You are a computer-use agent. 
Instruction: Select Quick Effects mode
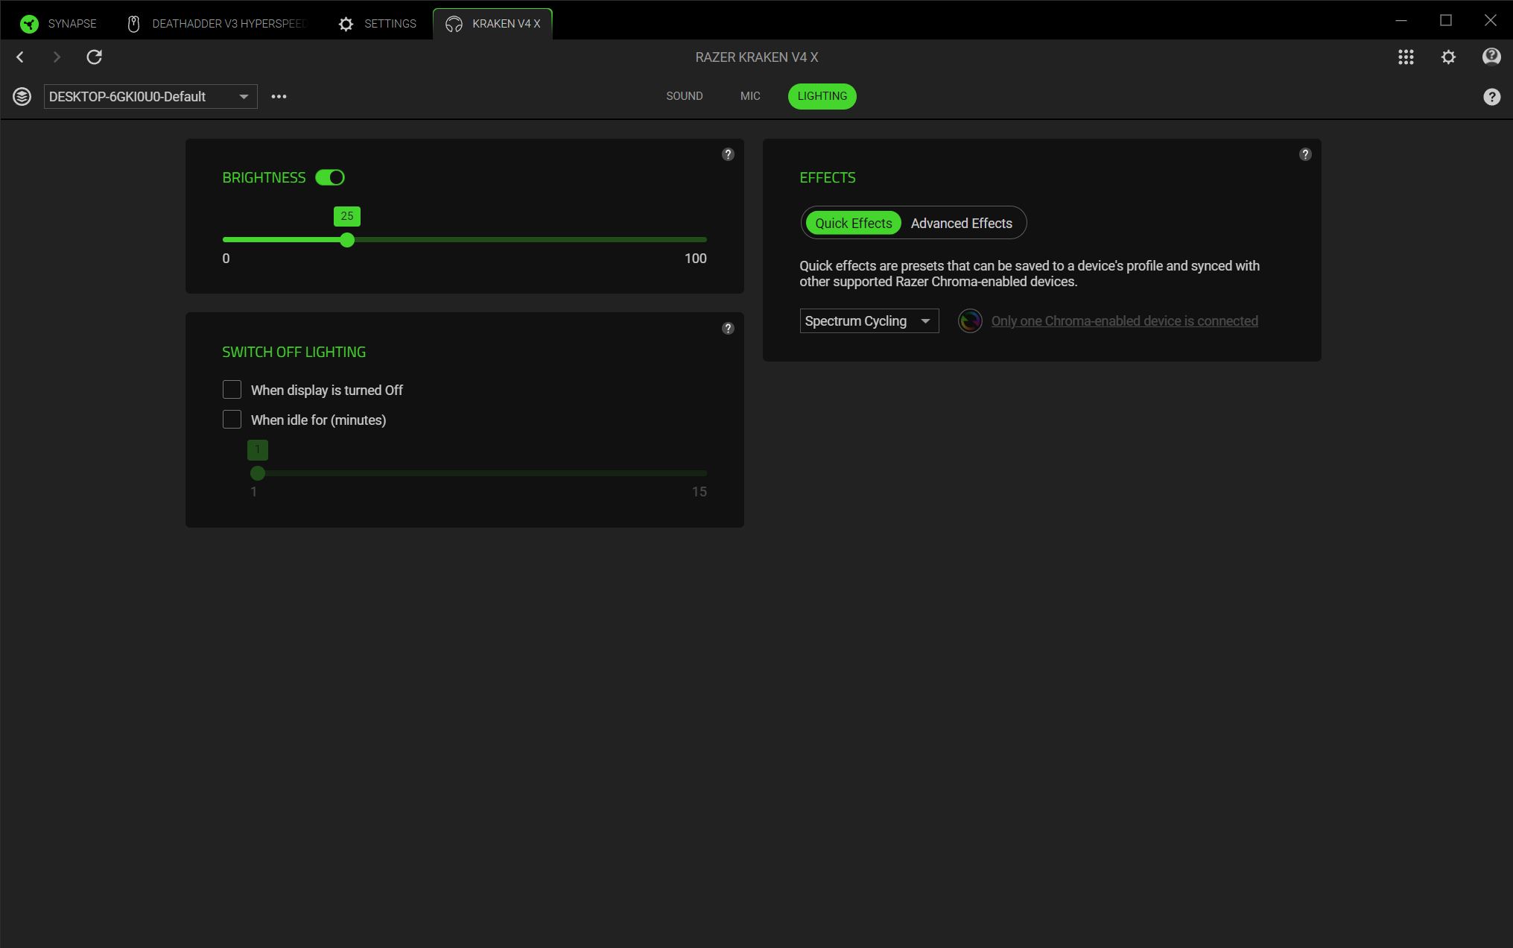(x=853, y=223)
